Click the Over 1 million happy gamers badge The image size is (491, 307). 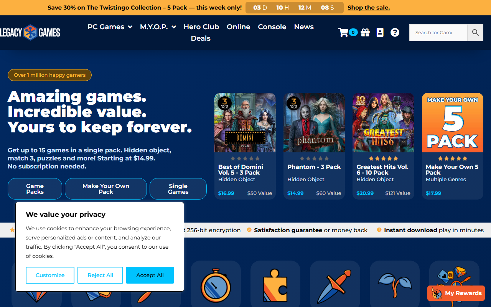pyautogui.click(x=49, y=75)
